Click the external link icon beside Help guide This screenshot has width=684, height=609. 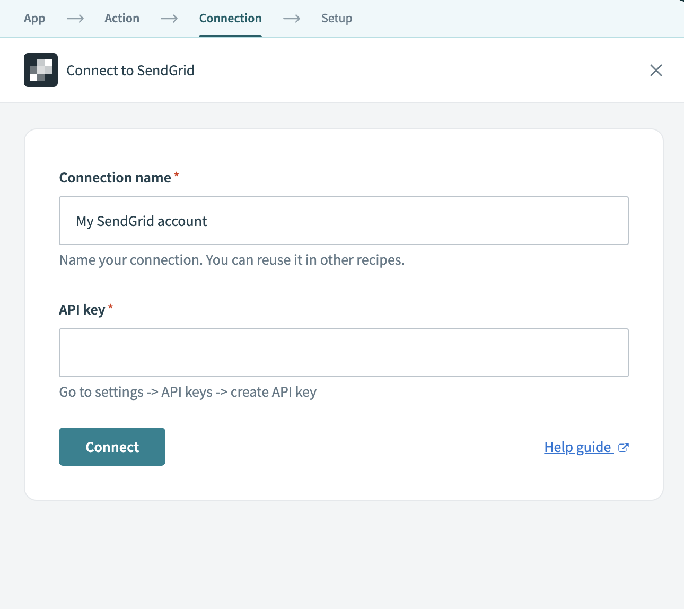[x=624, y=447]
